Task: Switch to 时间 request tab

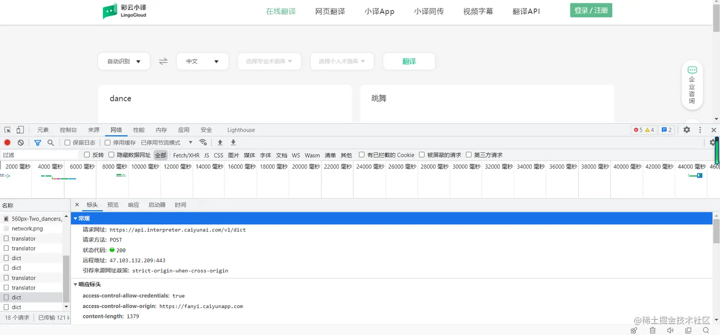Action: tap(180, 205)
